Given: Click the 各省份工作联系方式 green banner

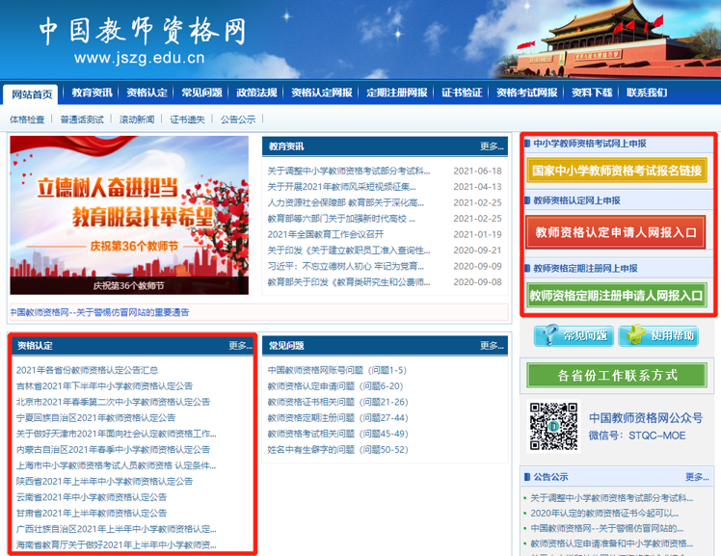Looking at the screenshot, I should pyautogui.click(x=618, y=375).
